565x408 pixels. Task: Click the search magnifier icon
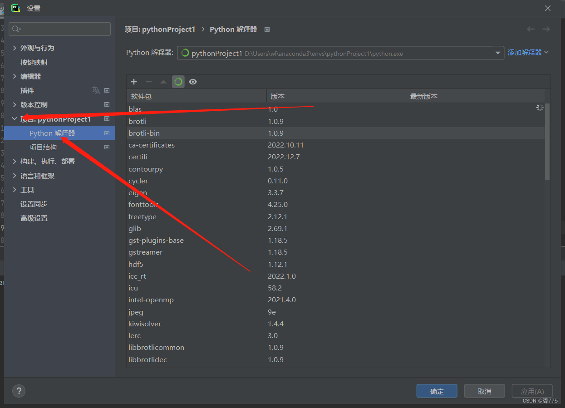(16, 29)
